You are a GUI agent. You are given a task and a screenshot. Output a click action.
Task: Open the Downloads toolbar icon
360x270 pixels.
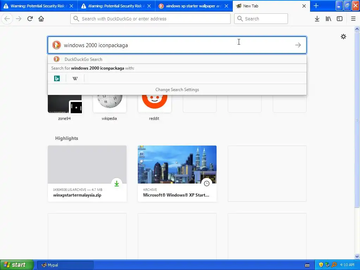pos(317,19)
